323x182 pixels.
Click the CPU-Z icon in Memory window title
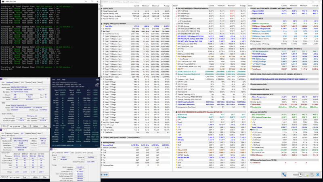tap(52, 149)
